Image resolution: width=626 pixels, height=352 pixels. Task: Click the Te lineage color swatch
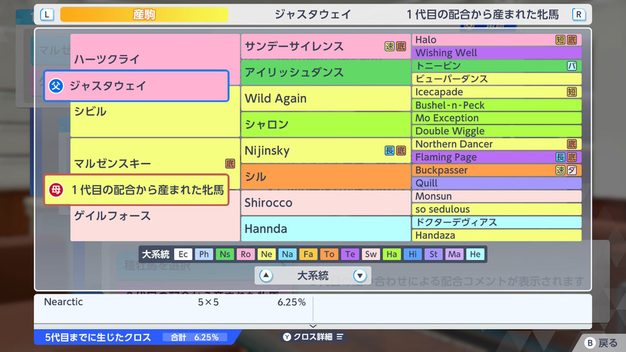350,254
